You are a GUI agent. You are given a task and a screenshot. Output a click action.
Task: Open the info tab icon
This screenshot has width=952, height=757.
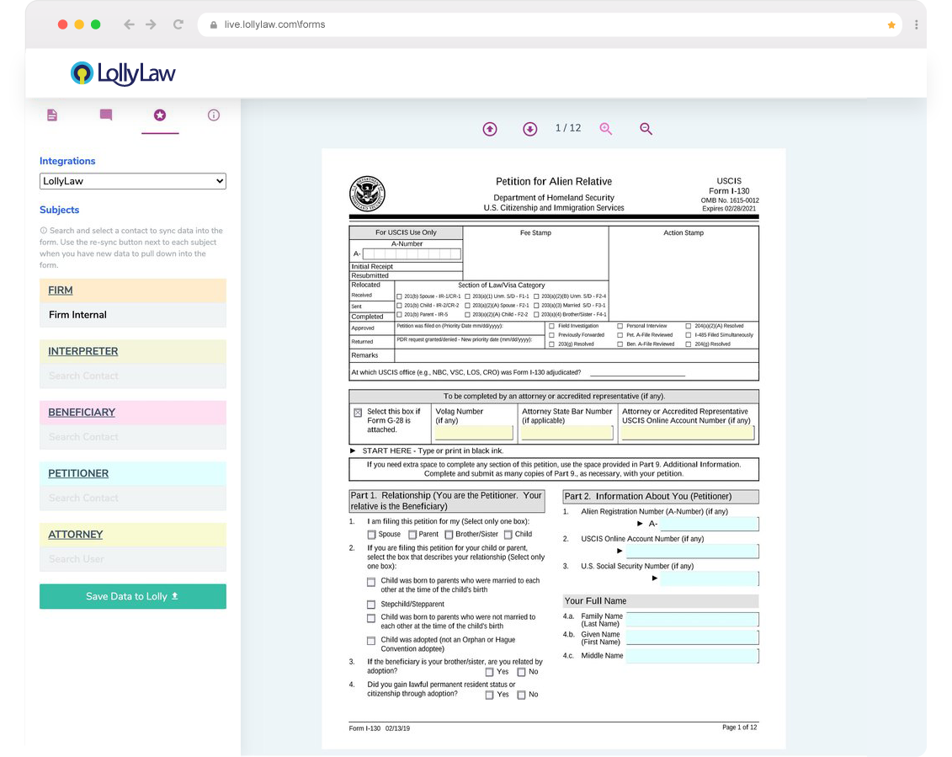(214, 115)
